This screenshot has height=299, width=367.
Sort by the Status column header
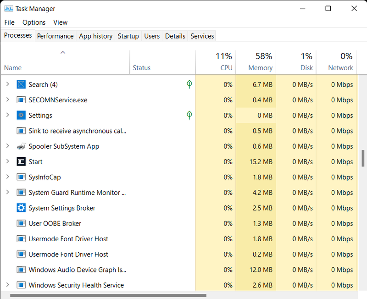pyautogui.click(x=162, y=62)
